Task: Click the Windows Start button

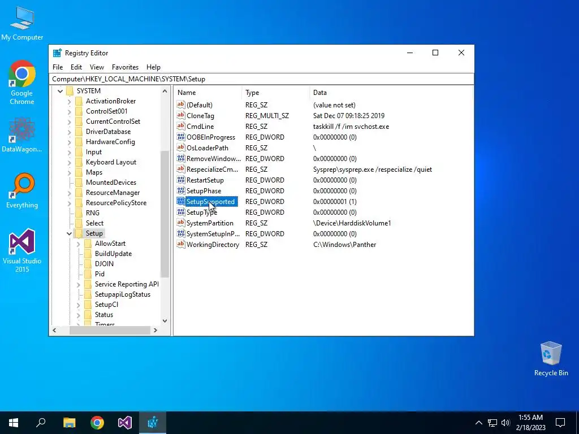Action: click(14, 423)
